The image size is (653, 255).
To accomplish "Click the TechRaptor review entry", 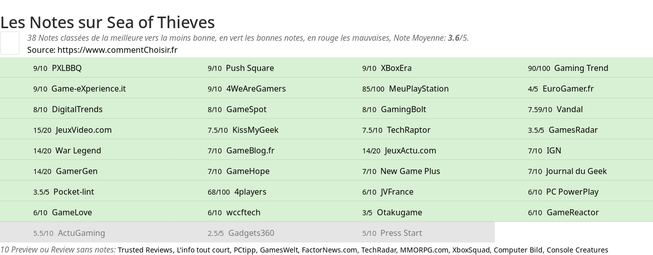I will [x=409, y=130].
